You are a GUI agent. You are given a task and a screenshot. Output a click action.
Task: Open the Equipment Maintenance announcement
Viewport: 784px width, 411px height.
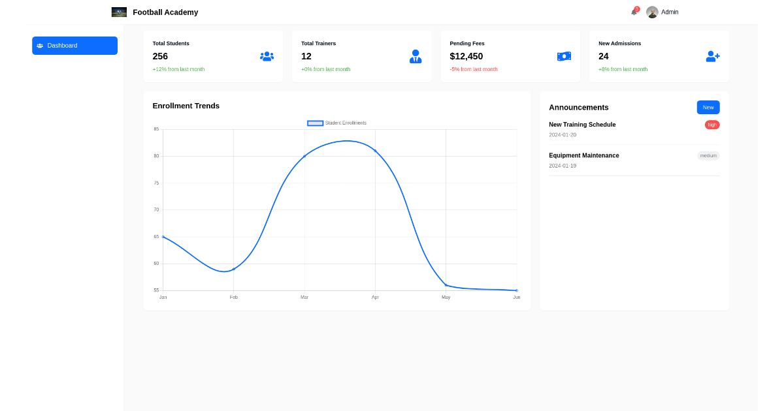point(584,155)
